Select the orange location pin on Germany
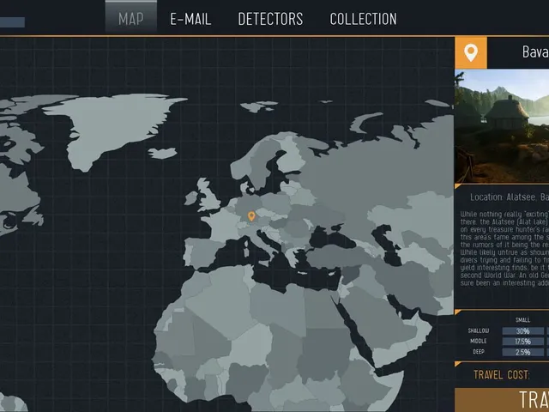Image resolution: width=549 pixels, height=412 pixels. point(251,215)
